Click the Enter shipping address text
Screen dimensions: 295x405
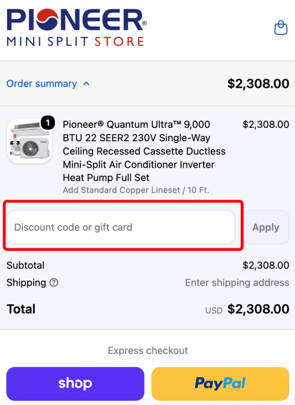[x=237, y=282]
